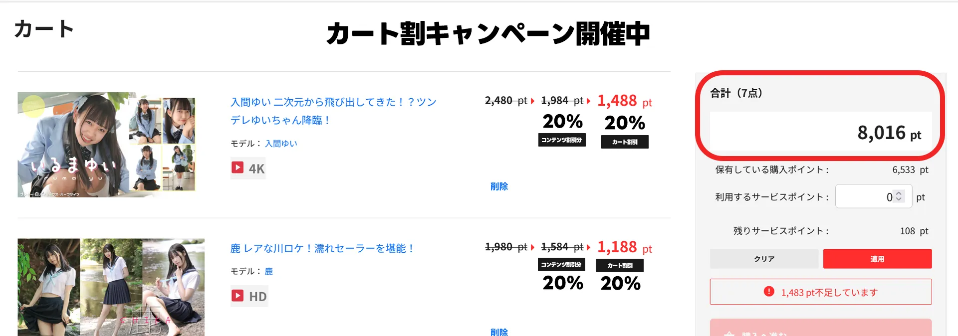Click the play icon beside the 4K label
The height and width of the screenshot is (336, 958).
pyautogui.click(x=238, y=168)
